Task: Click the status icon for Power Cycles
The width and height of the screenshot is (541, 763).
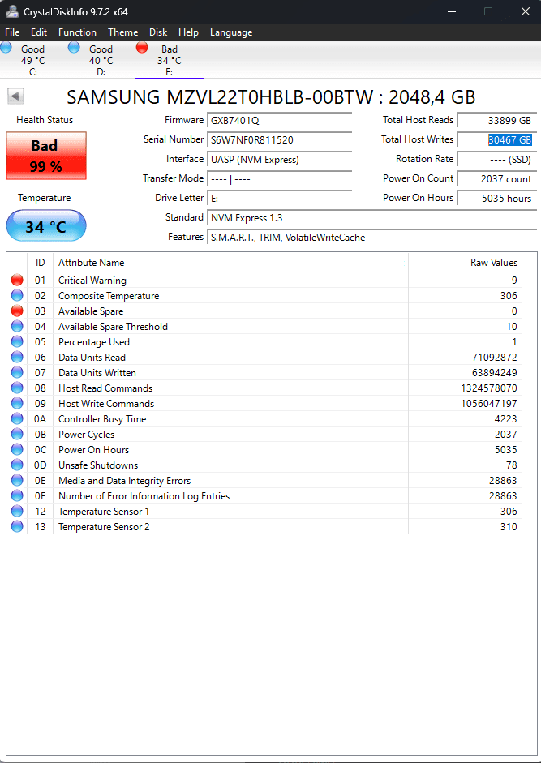Action: tap(17, 434)
